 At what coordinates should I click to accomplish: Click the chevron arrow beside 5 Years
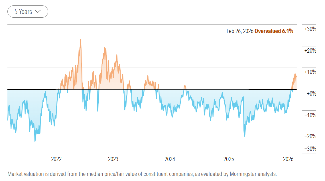pyautogui.click(x=38, y=12)
